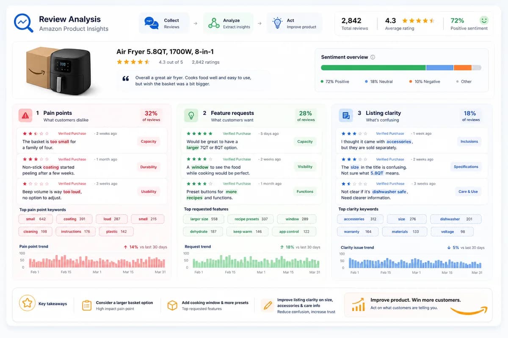Click the blue Listing clarity document icon
Screen dimensions: 508x338
[x=346, y=115]
